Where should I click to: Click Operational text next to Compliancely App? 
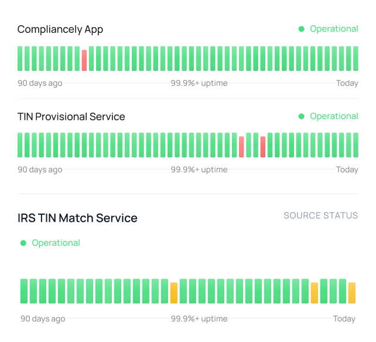point(334,29)
